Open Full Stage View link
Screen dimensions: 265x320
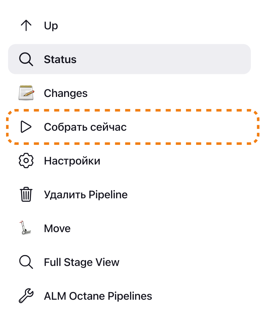click(x=81, y=262)
